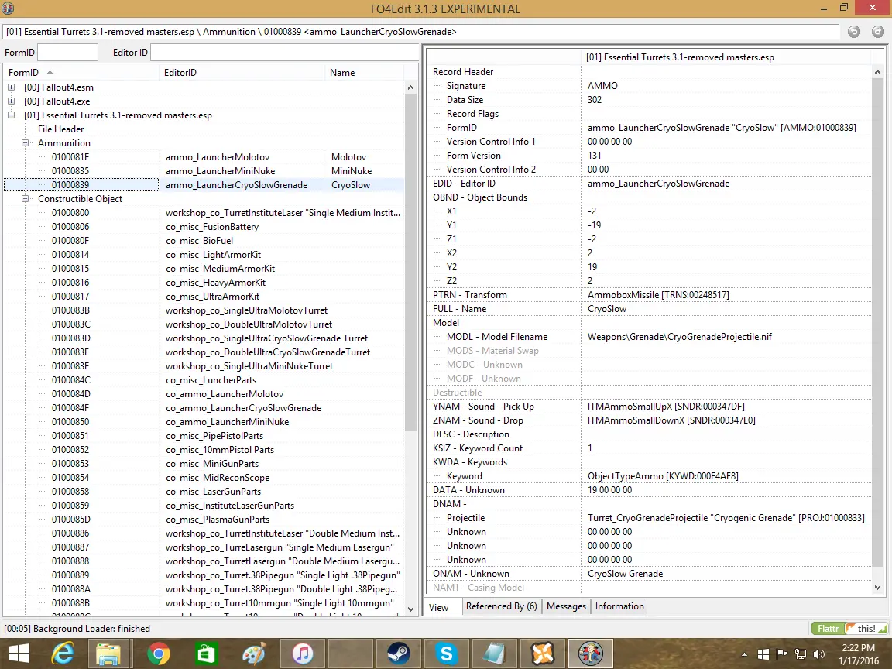892x669 pixels.
Task: Click the tree view scroll down arrow
Action: (410, 609)
